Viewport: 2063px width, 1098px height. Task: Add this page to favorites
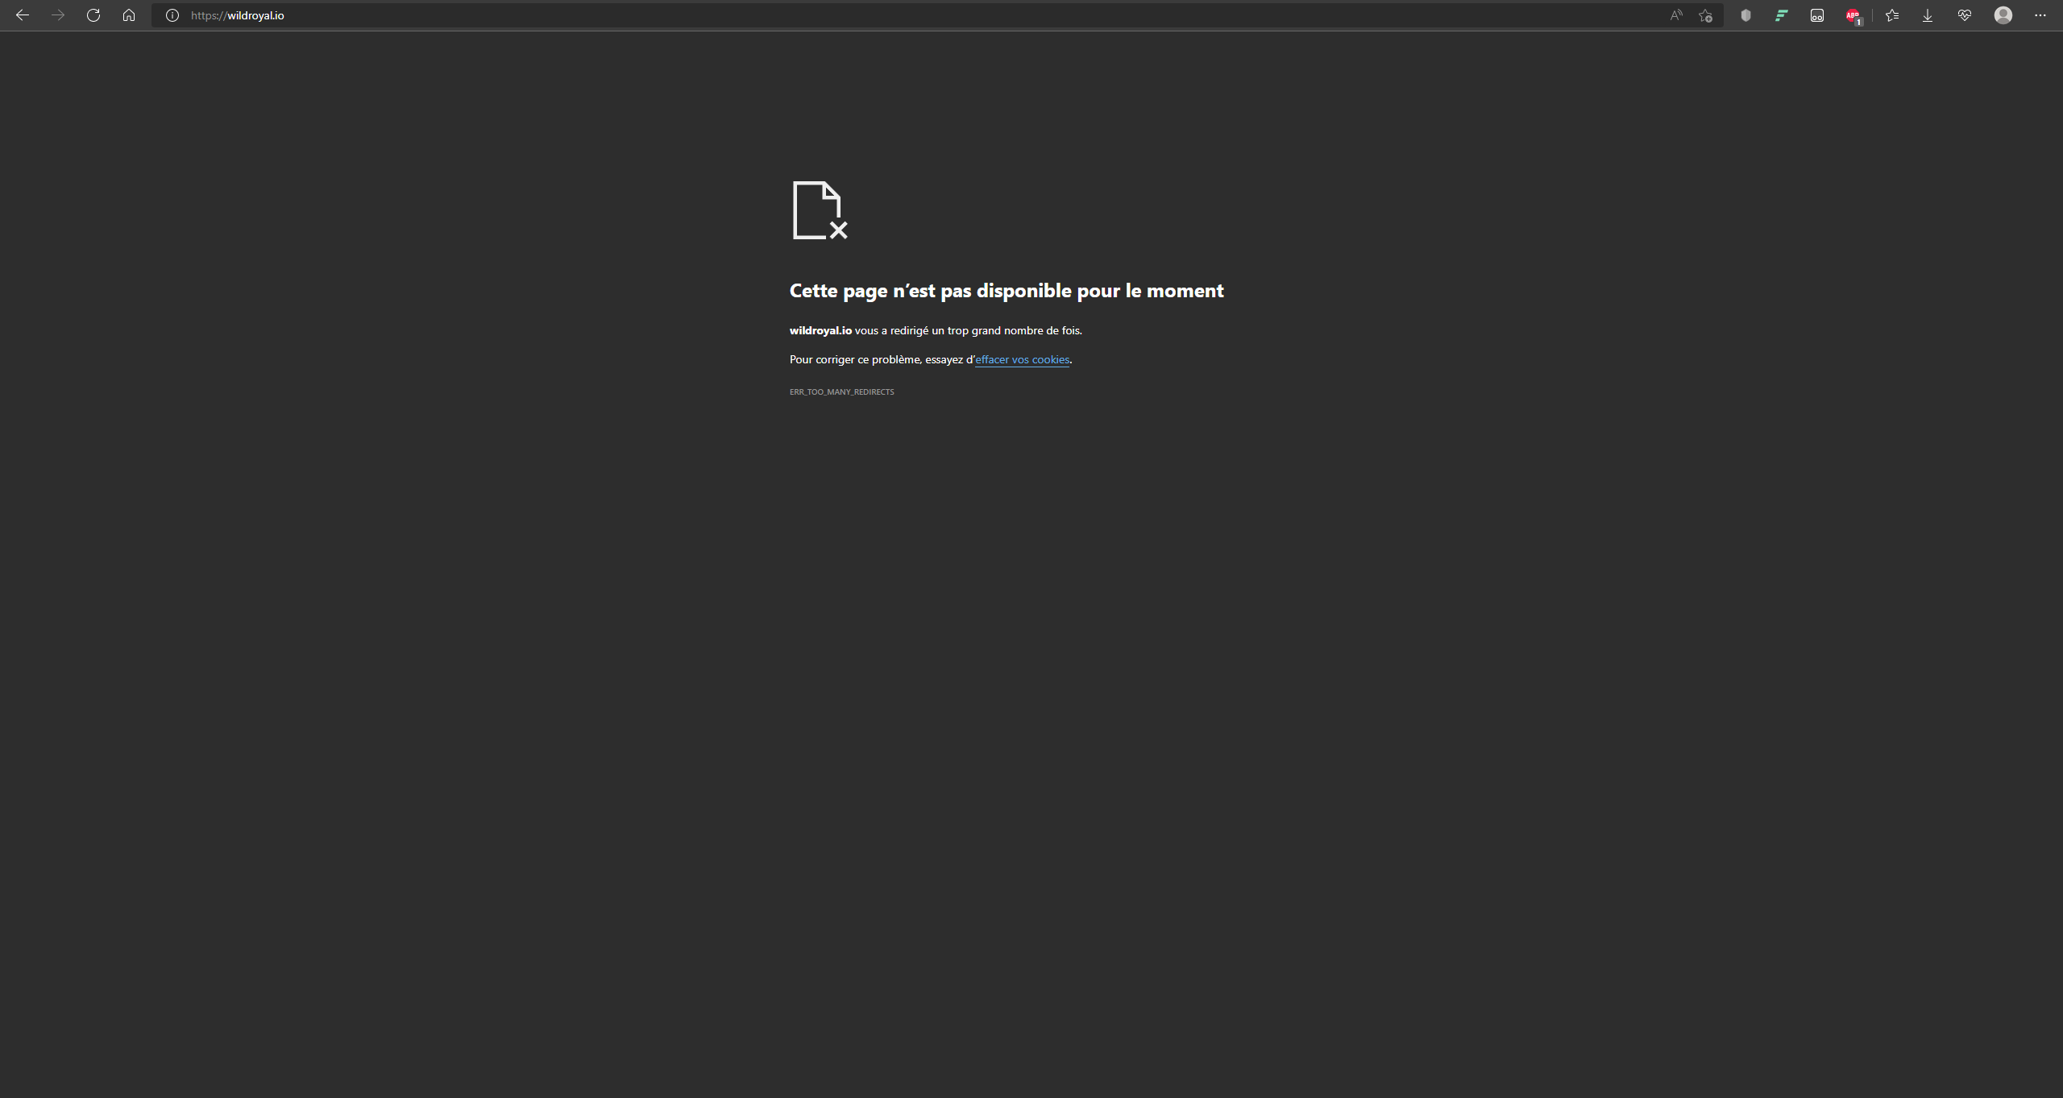(x=1705, y=15)
